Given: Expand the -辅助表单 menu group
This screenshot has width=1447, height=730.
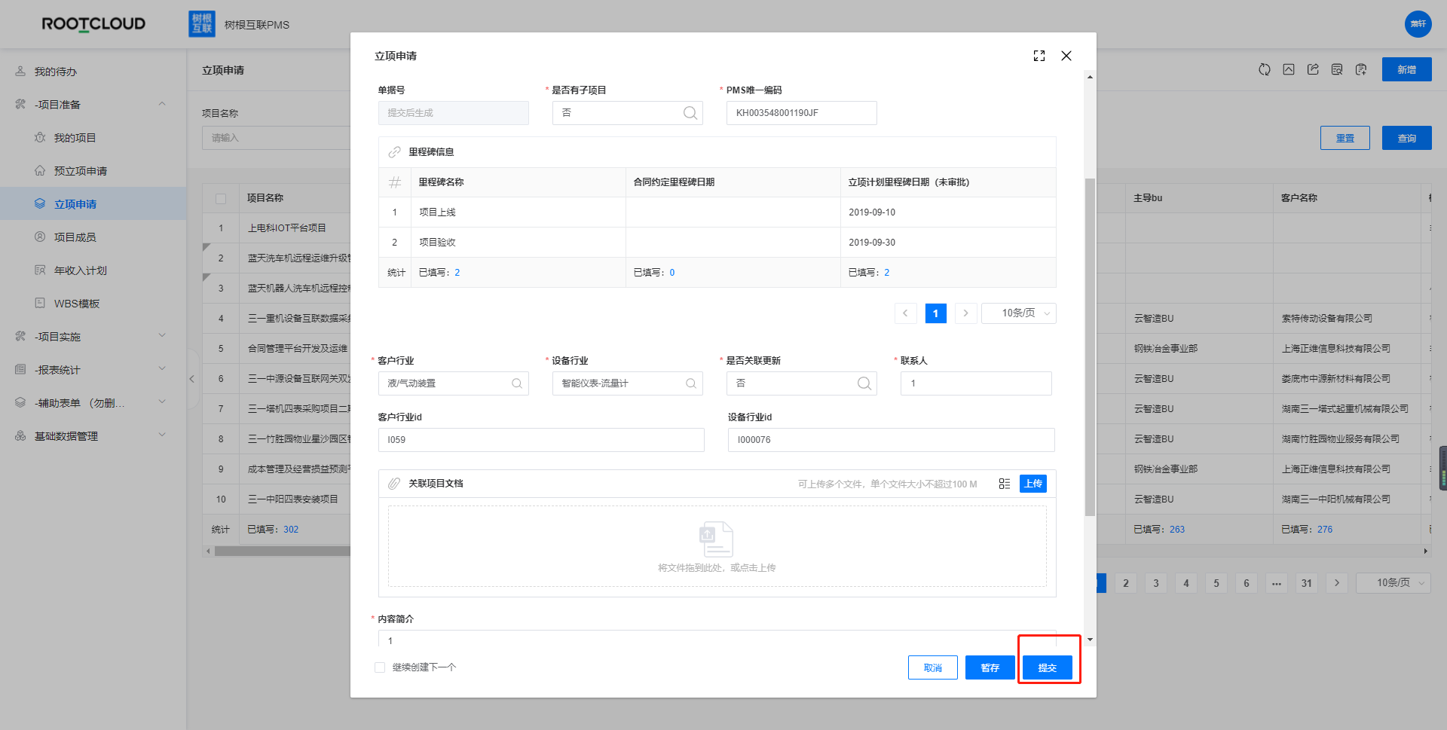Looking at the screenshot, I should pyautogui.click(x=162, y=402).
